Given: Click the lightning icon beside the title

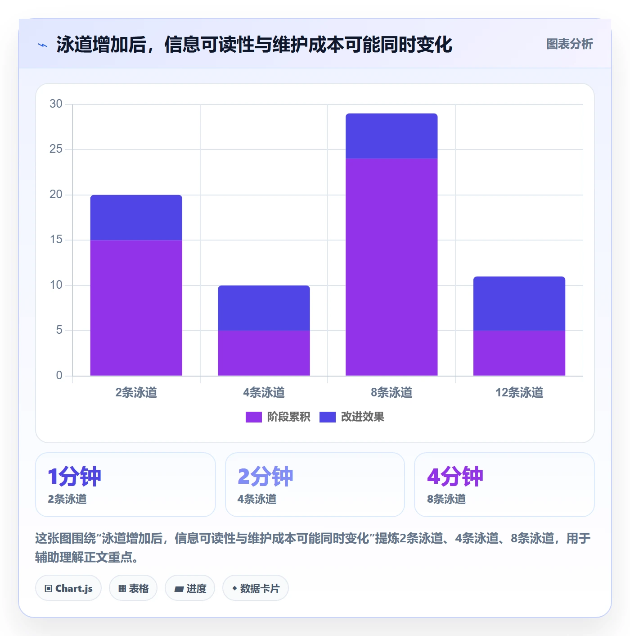Looking at the screenshot, I should click(43, 45).
